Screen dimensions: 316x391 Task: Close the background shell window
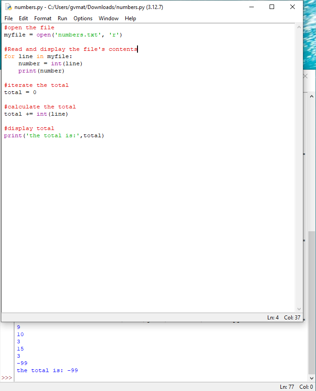pos(306,76)
